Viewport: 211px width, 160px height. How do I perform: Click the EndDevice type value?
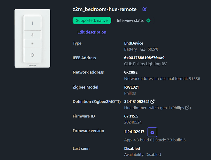134,43
